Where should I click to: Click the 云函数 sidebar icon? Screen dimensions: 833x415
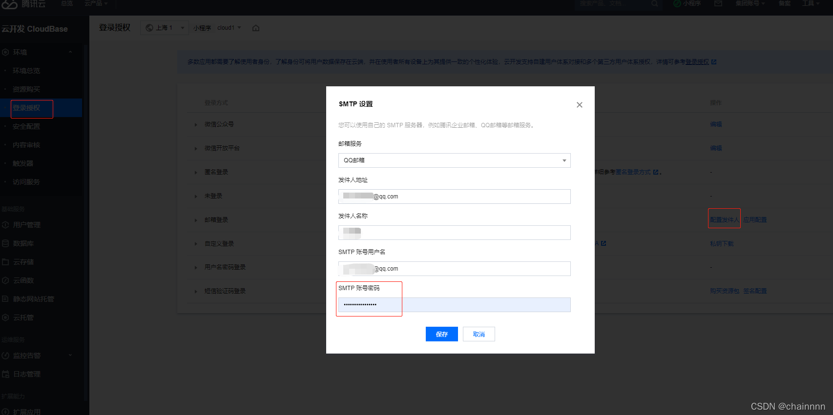point(6,280)
